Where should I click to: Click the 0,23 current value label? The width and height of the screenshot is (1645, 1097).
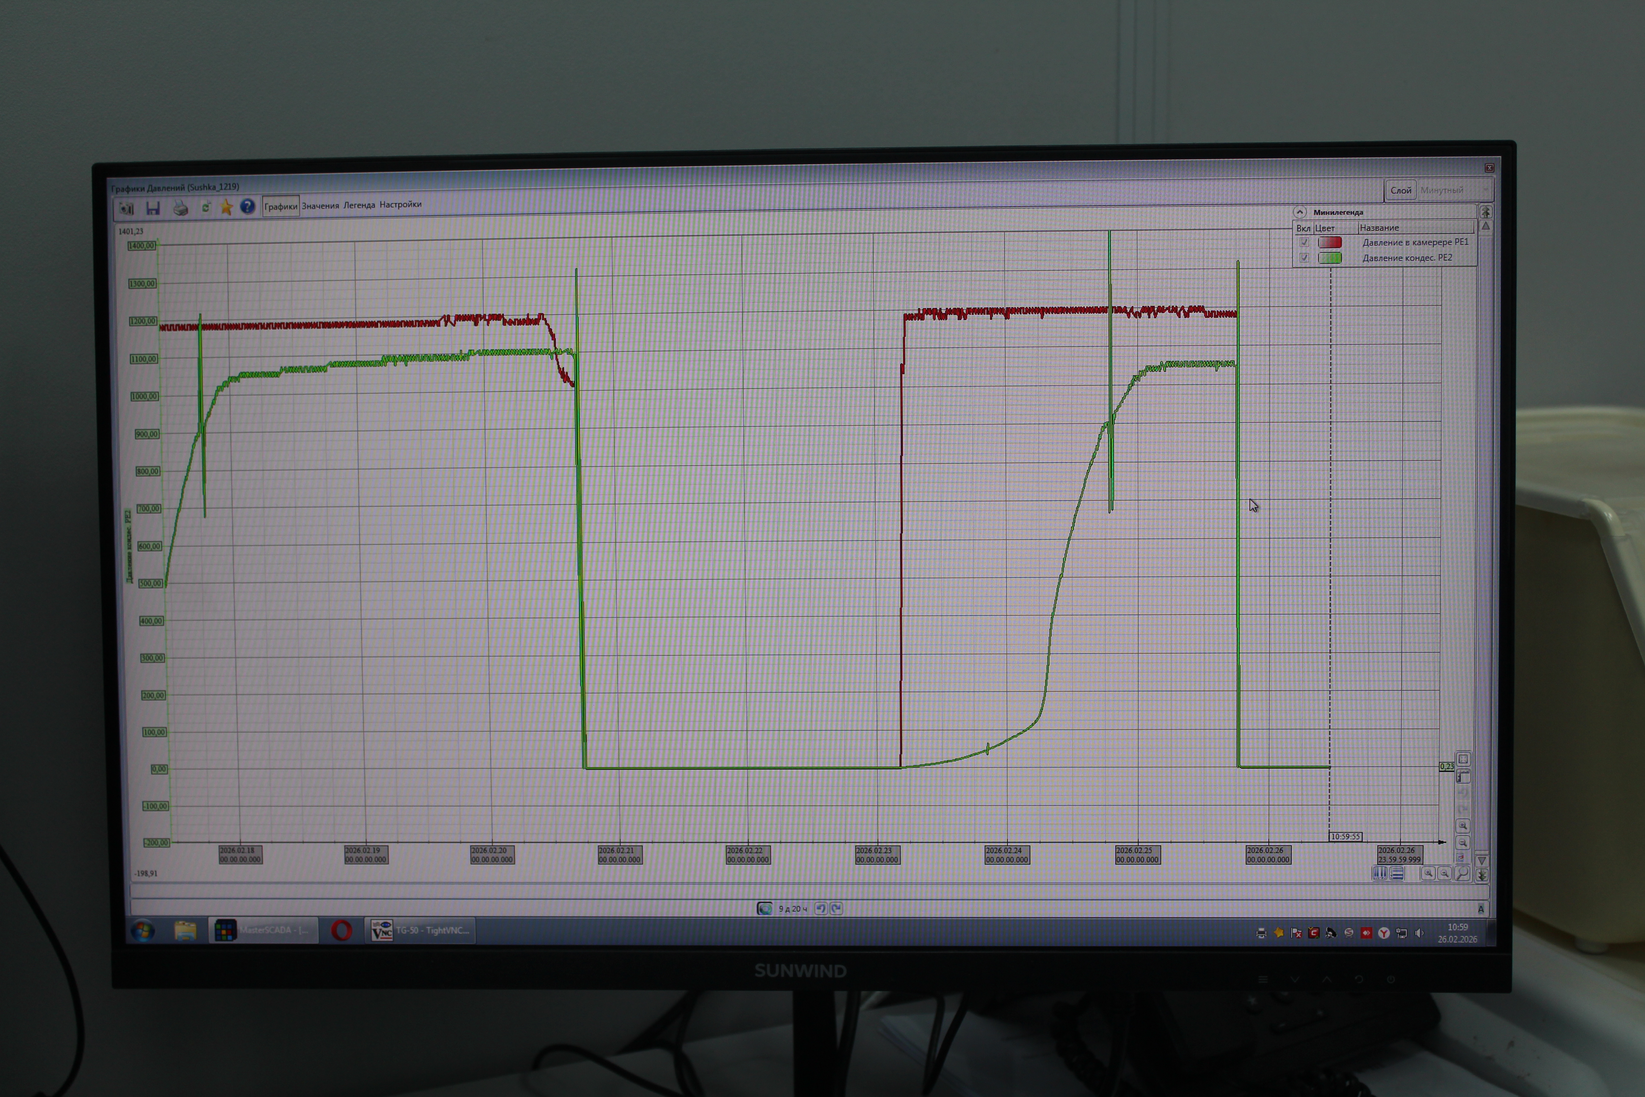point(1447,767)
